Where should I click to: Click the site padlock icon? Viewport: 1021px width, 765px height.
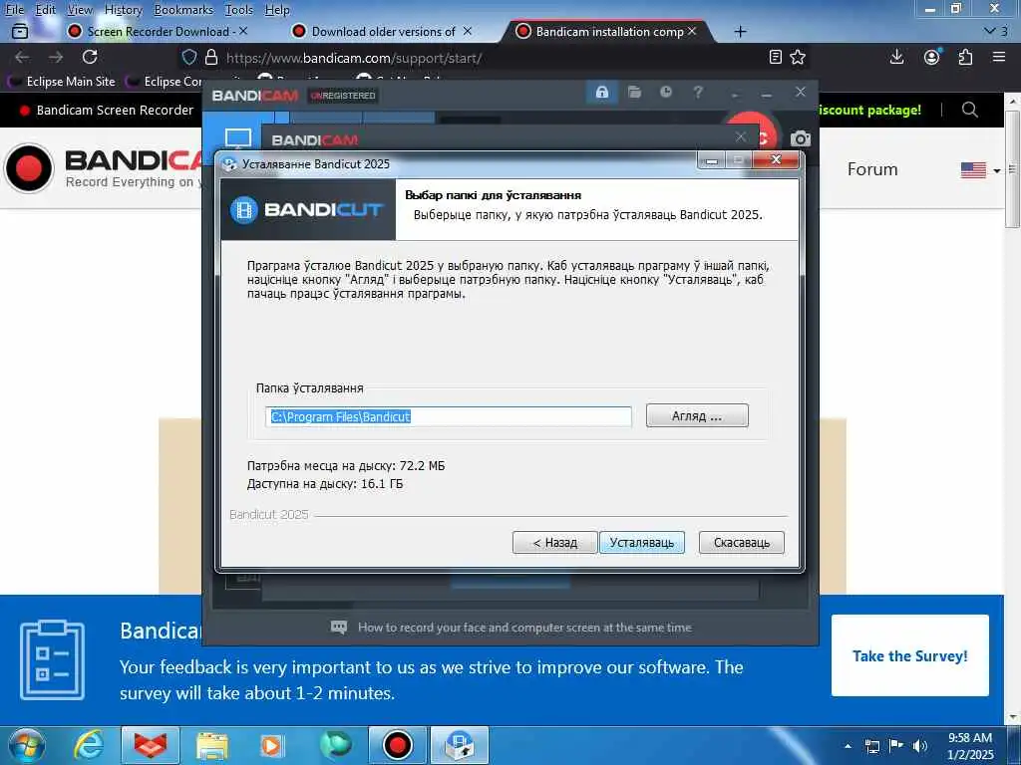(211, 57)
